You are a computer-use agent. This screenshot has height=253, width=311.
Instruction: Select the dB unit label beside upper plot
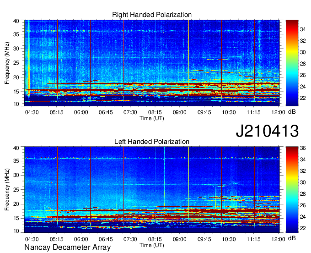point(292,112)
